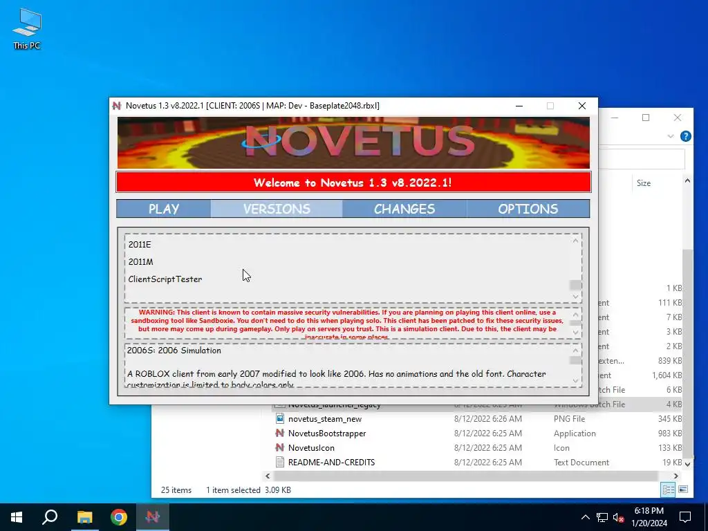Click the README-AND-CREDITS document icon
Viewport: 708px width, 531px height.
(x=280, y=462)
